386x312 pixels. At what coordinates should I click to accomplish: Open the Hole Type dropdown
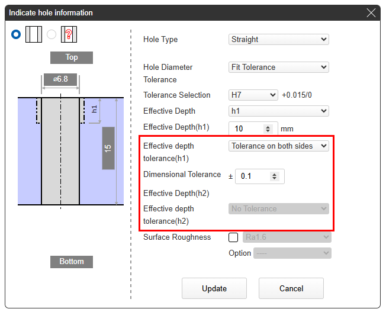278,40
